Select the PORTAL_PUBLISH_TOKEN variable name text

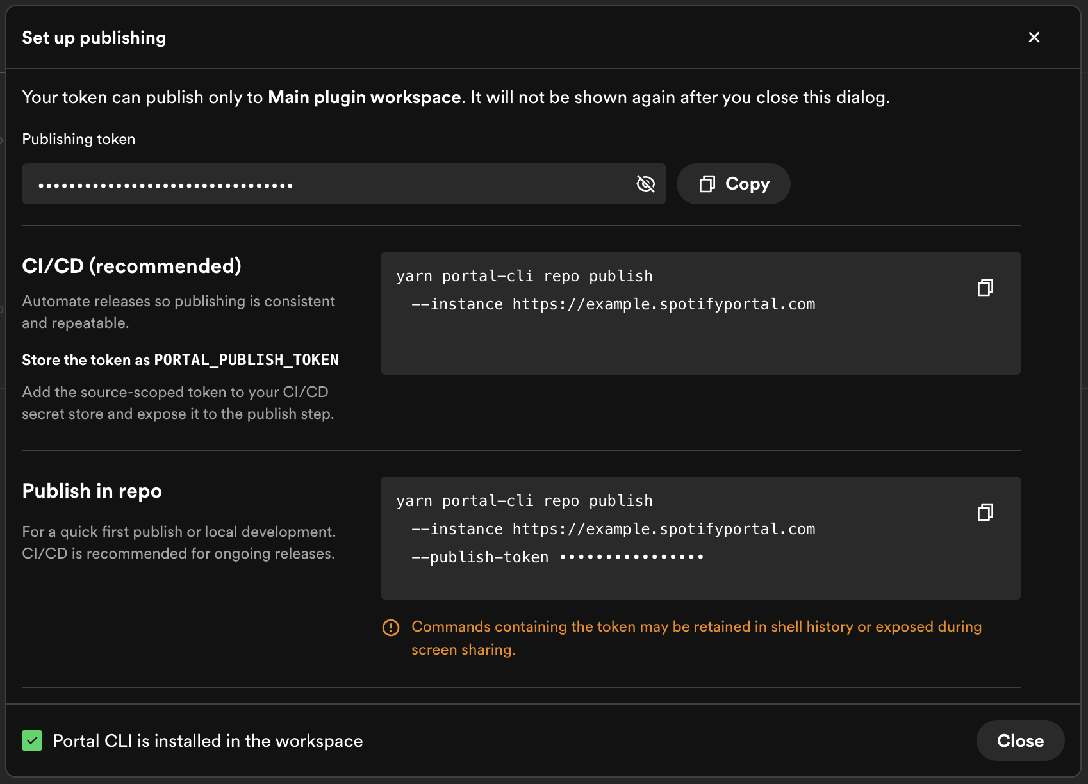247,360
